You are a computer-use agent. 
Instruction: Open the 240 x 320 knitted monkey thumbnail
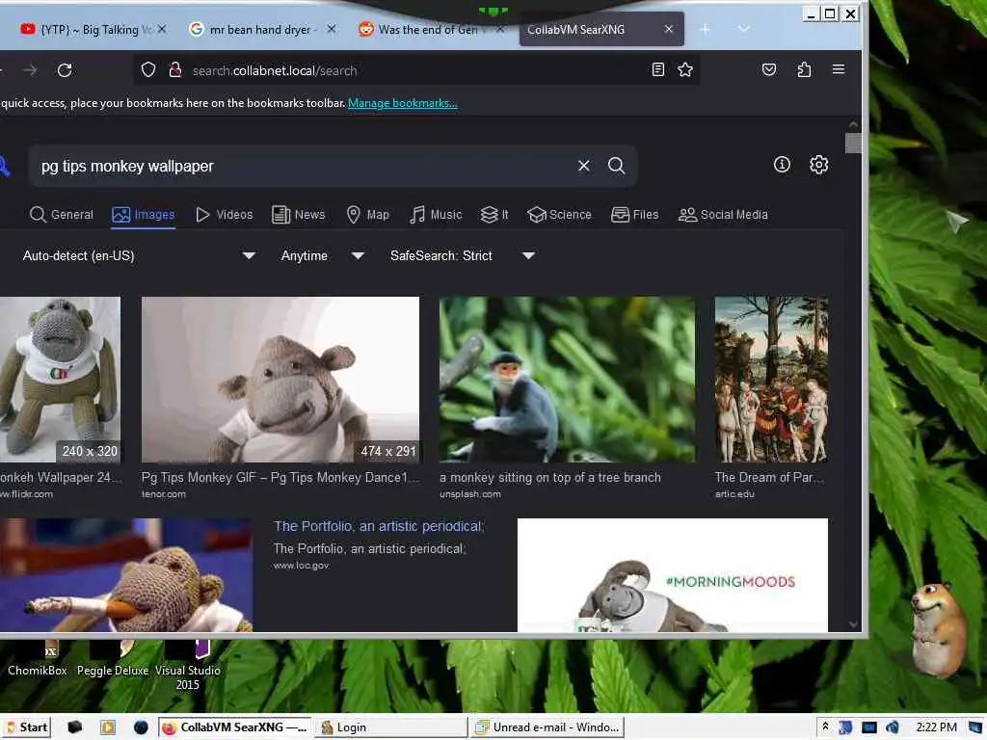[60, 380]
